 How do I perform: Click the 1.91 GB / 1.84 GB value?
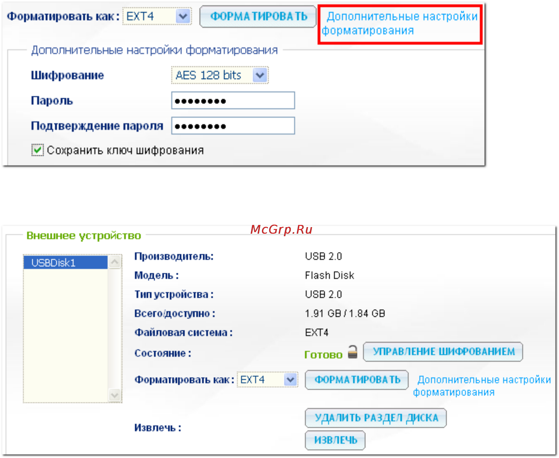tap(345, 313)
